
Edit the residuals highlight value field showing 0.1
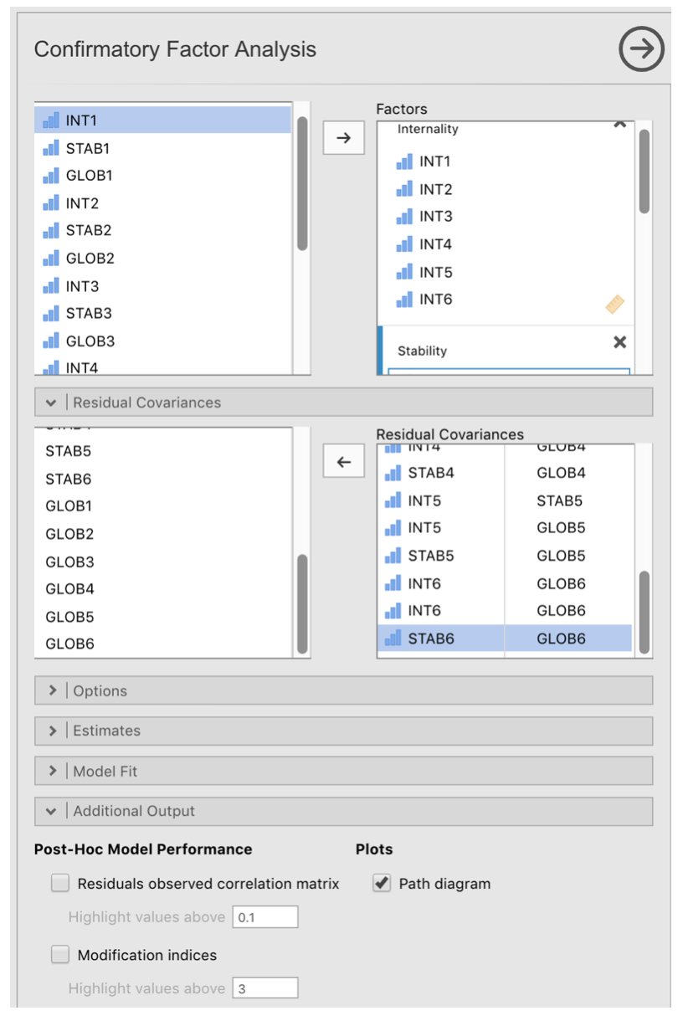click(x=265, y=917)
